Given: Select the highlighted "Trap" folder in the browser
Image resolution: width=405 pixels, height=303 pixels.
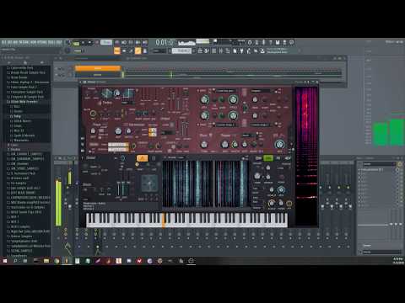Looking at the screenshot, I should click(17, 116).
